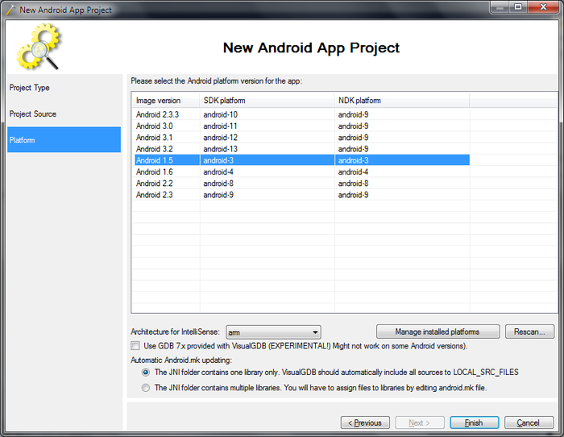Viewport: 564px width, 437px height.
Task: Click the Finish button
Action: pos(474,423)
